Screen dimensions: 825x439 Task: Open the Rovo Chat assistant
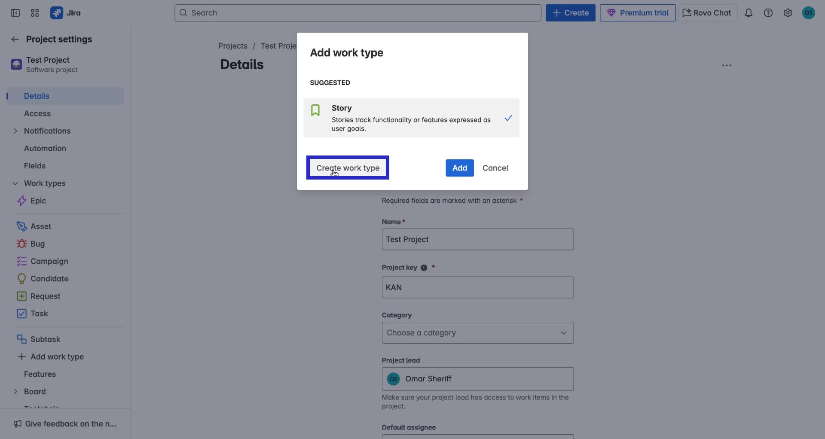pyautogui.click(x=706, y=12)
